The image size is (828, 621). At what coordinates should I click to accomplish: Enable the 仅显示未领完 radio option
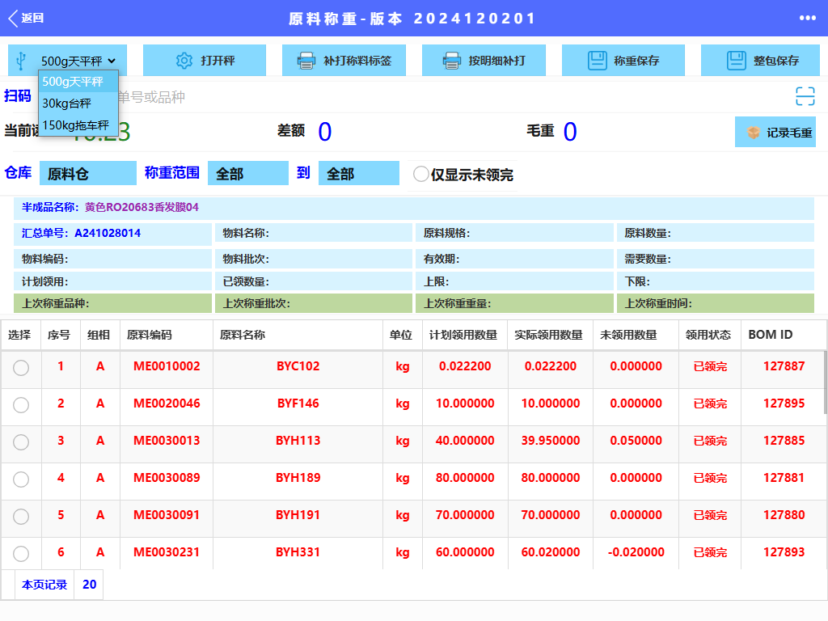pos(421,175)
